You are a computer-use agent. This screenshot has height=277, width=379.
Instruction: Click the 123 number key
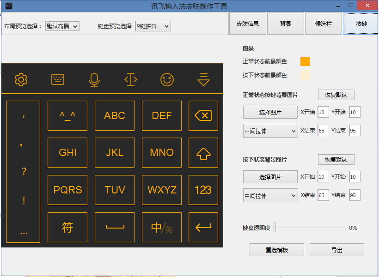point(203,190)
